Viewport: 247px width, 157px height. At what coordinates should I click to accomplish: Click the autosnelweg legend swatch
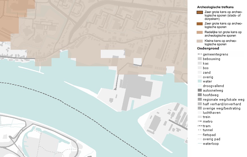coord(199,90)
